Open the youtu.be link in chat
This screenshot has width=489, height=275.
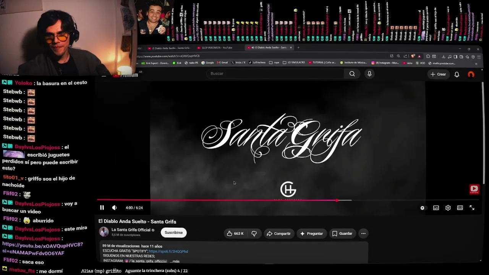(x=42, y=249)
